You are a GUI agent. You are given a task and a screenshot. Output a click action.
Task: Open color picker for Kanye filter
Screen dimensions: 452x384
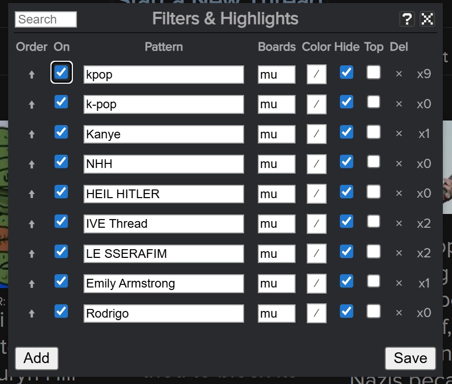click(x=316, y=134)
